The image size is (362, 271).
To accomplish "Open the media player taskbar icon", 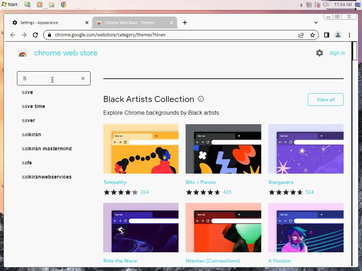I will pos(40,5).
